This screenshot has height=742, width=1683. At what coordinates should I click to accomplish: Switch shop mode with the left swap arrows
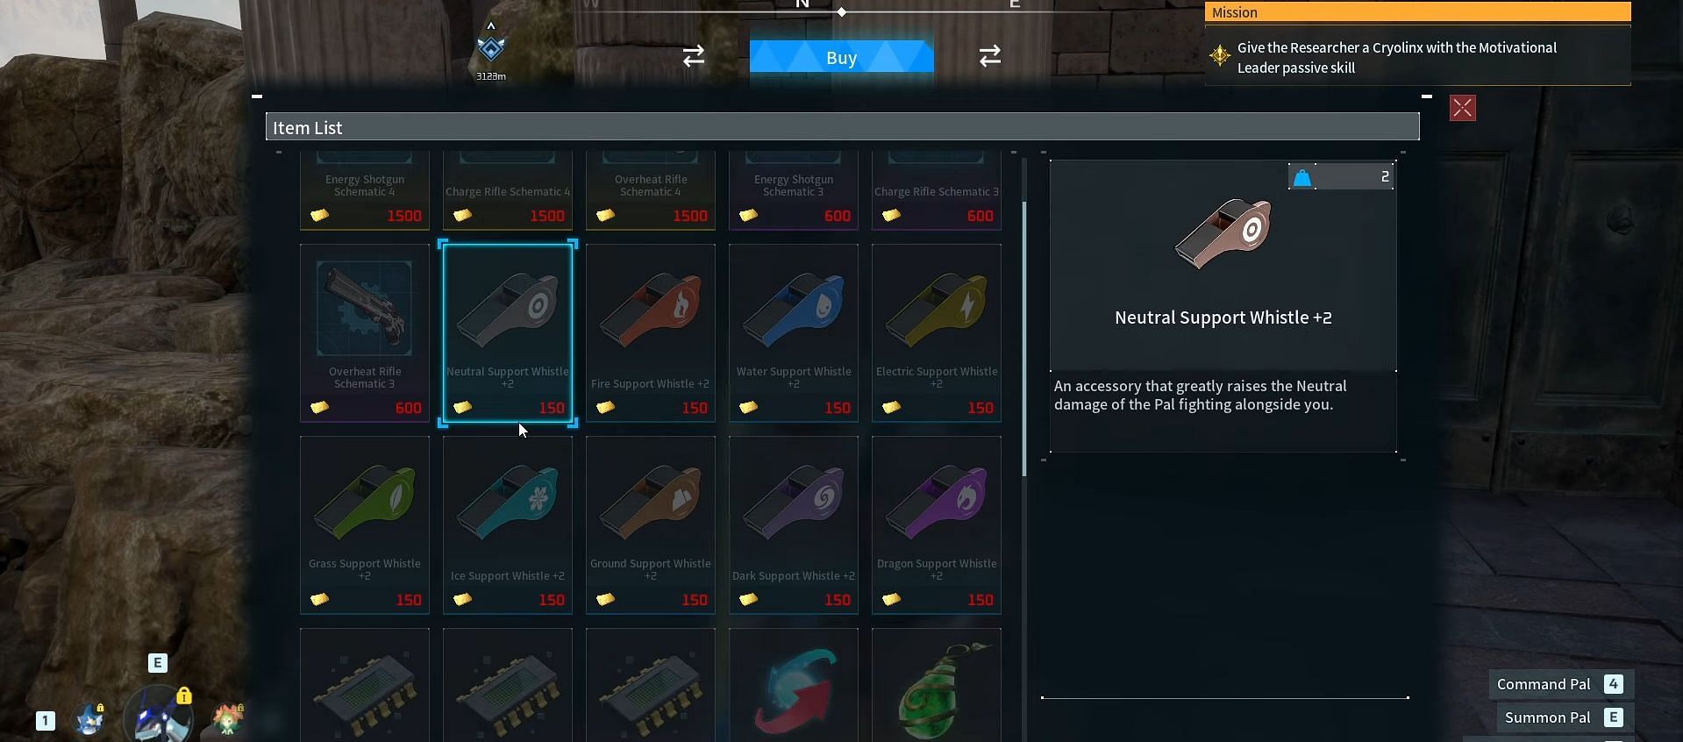(x=694, y=56)
